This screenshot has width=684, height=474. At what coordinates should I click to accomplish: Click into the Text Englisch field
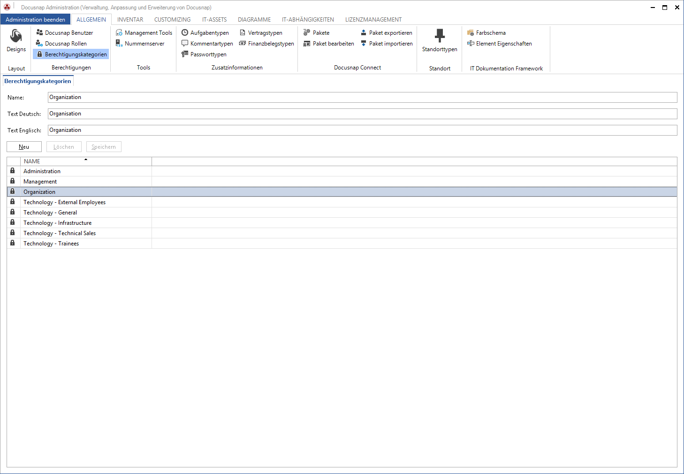click(x=363, y=130)
